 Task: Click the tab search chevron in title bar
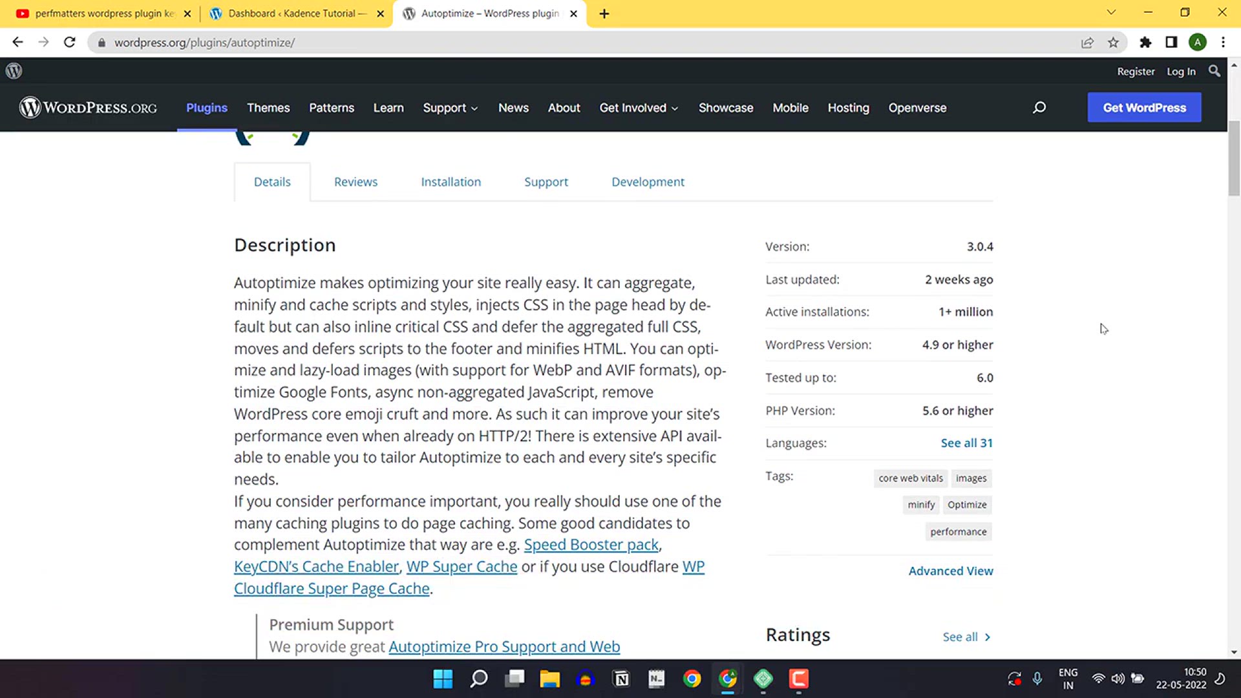[1111, 12]
